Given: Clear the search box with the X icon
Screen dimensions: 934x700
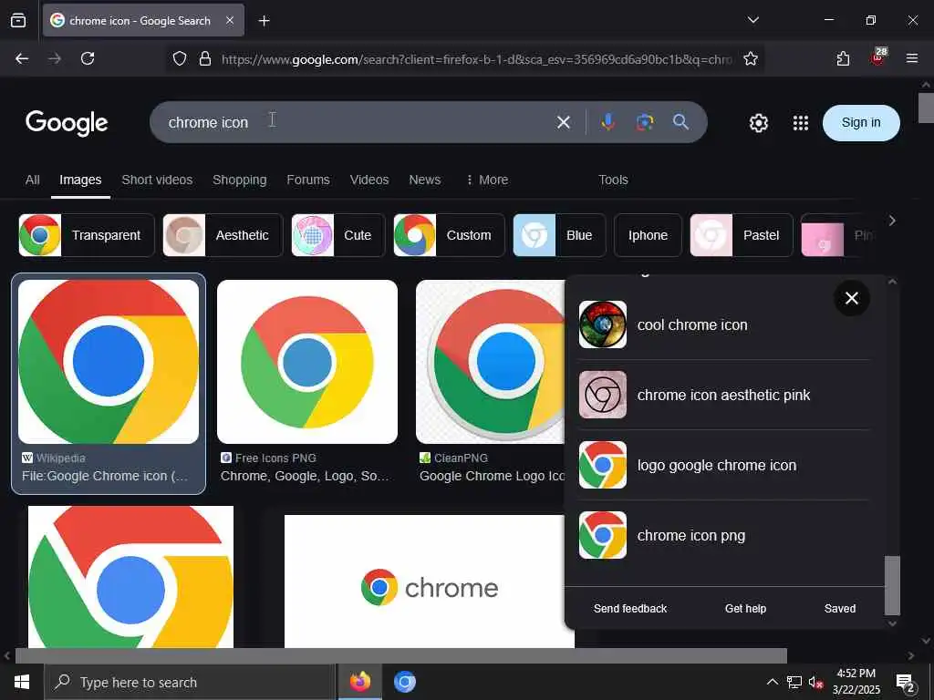Looking at the screenshot, I should point(563,123).
